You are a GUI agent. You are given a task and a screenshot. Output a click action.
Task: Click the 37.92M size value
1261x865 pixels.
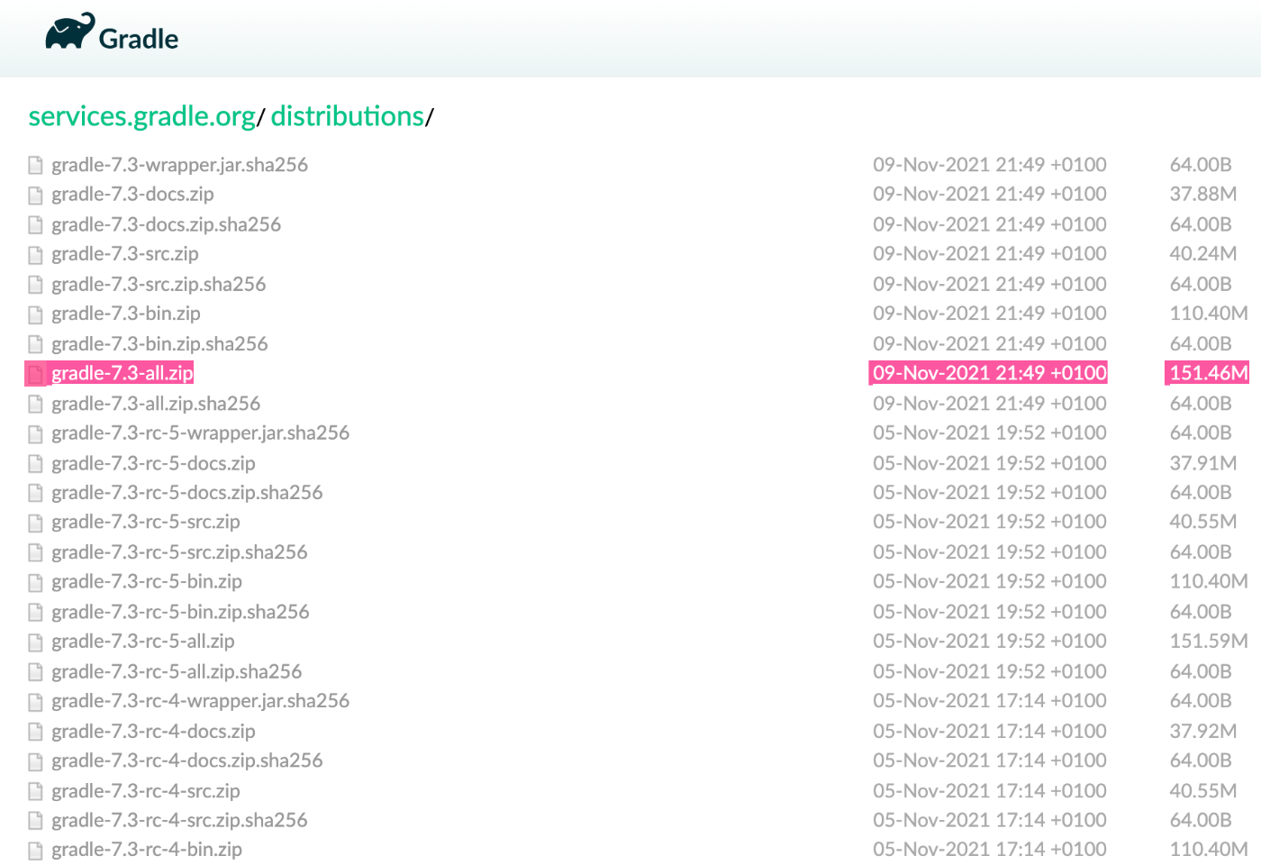pyautogui.click(x=1203, y=732)
